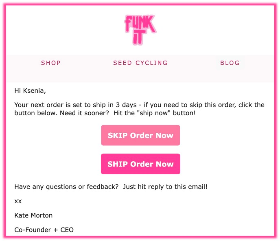The height and width of the screenshot is (241, 280).
Task: Click the "Hi Ksenia," greeting line
Action: pyautogui.click(x=30, y=91)
